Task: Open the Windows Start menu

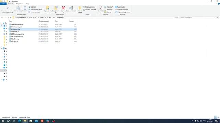Action: pyautogui.click(x=3, y=121)
